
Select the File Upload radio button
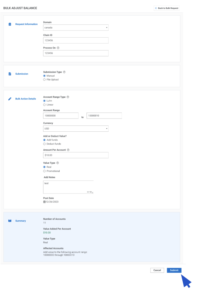44,80
